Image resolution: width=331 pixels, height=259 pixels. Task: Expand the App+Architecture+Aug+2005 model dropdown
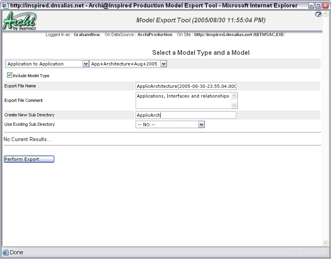point(164,64)
